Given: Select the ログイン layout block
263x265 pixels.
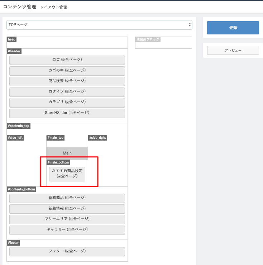Looking at the screenshot, I should tap(67, 92).
